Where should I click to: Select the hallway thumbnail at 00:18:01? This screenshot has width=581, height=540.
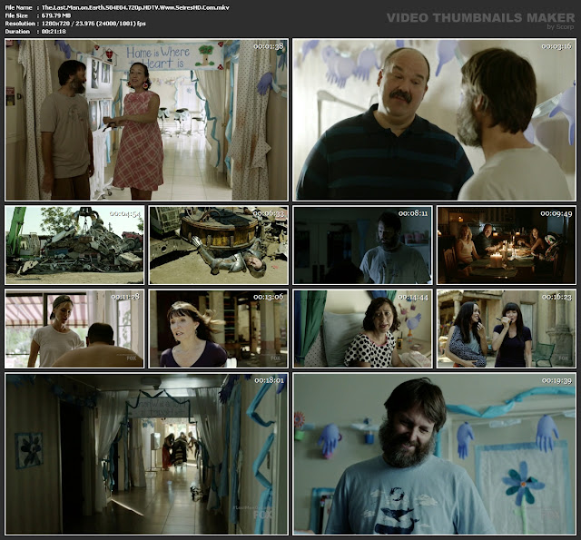coord(146,454)
